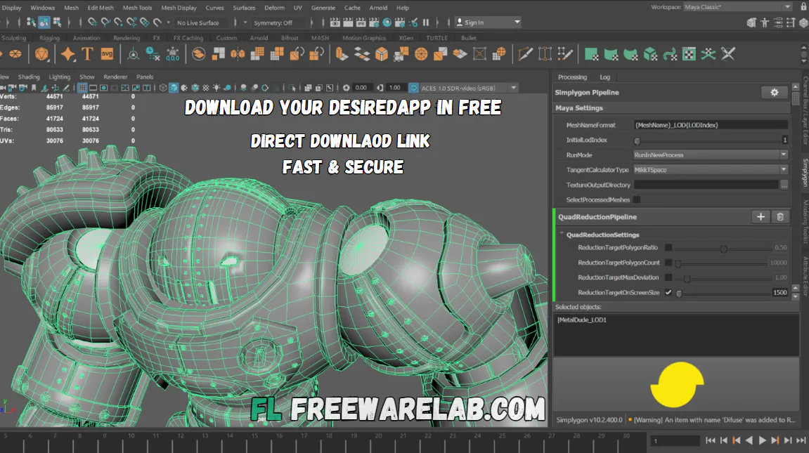Switch to the Rendering shelf tab
The height and width of the screenshot is (453, 809).
coord(127,38)
